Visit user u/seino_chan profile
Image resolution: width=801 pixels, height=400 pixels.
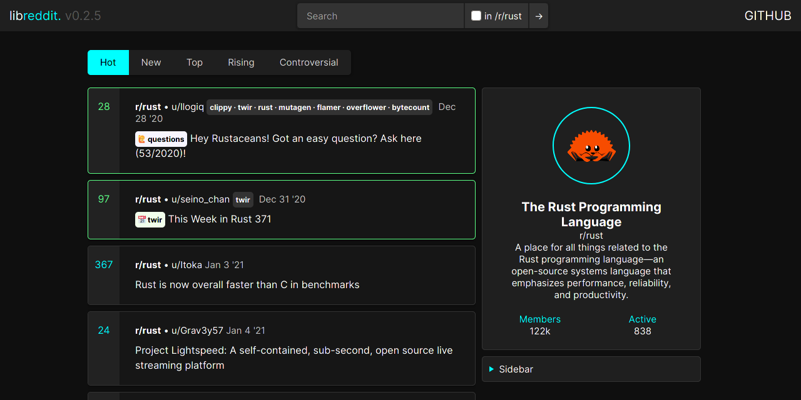[200, 199]
